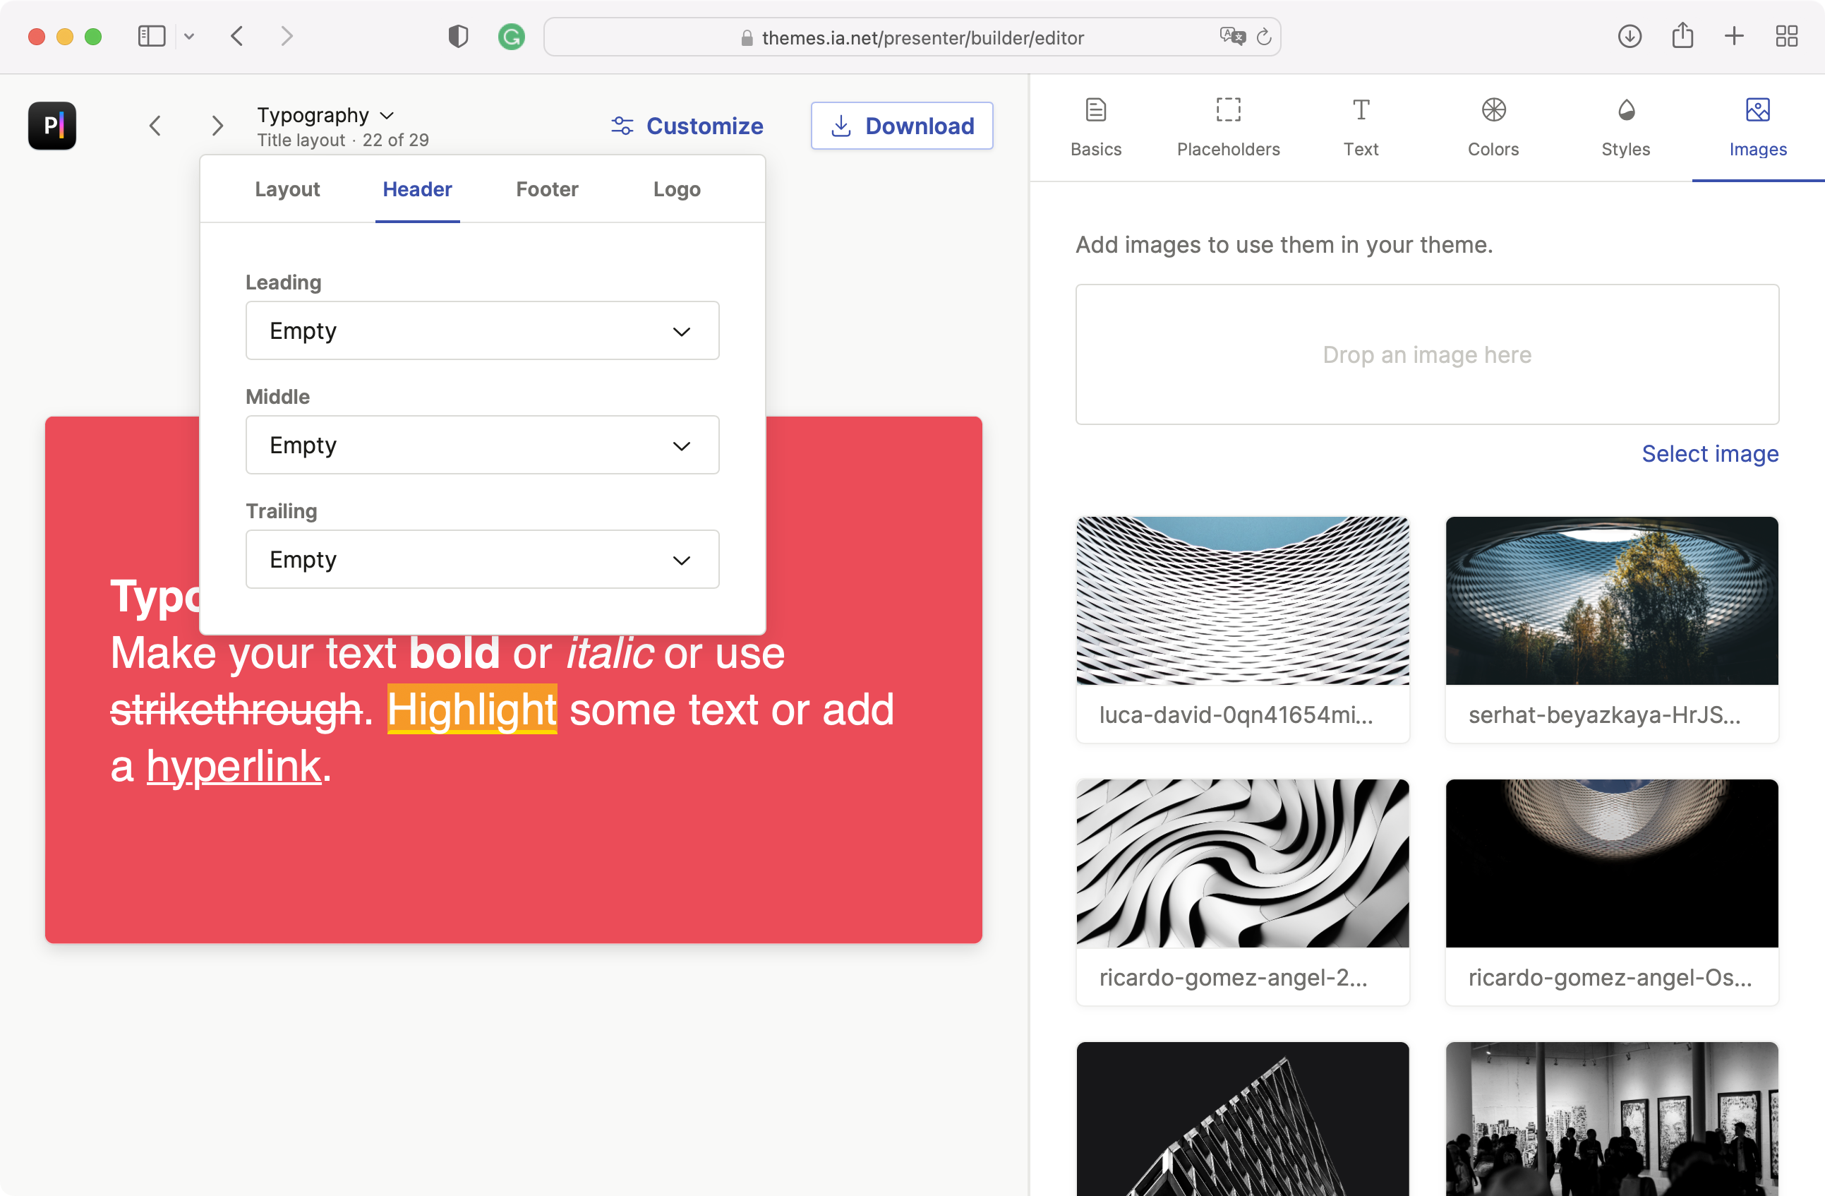Click the Select image link
The height and width of the screenshot is (1196, 1825).
coord(1710,453)
